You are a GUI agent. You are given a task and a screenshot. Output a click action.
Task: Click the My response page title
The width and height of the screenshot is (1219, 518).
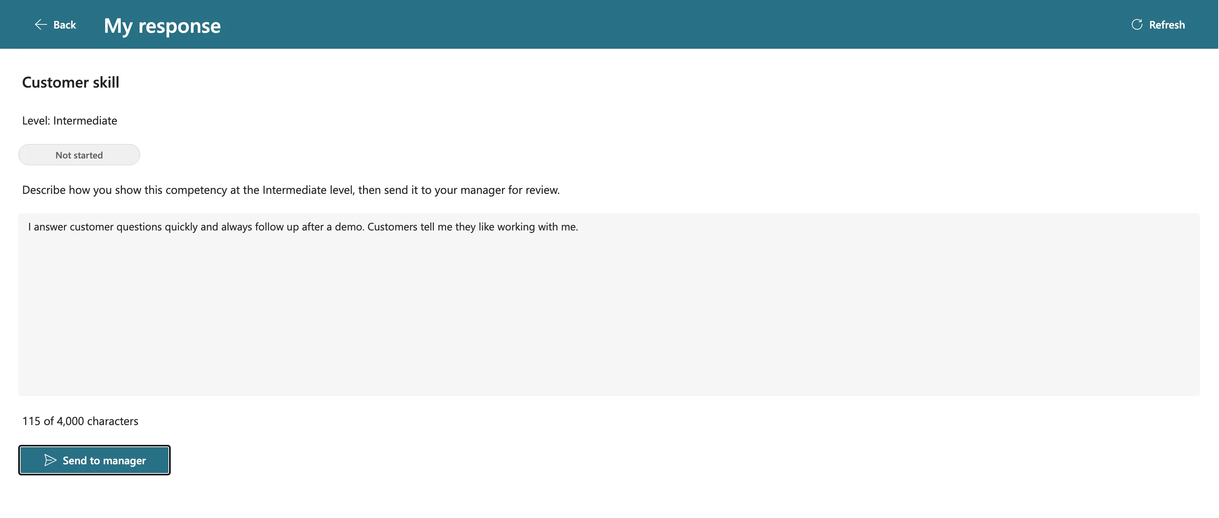tap(162, 26)
